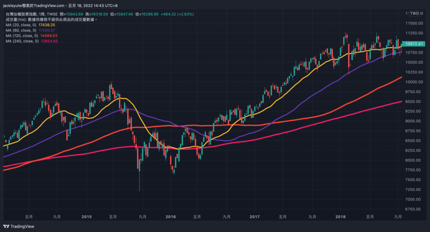This screenshot has height=232, width=430.
Task: Click the 2016 label on time axis
Action: click(x=170, y=217)
